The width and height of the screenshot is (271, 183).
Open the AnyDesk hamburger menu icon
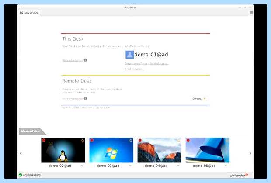point(251,13)
